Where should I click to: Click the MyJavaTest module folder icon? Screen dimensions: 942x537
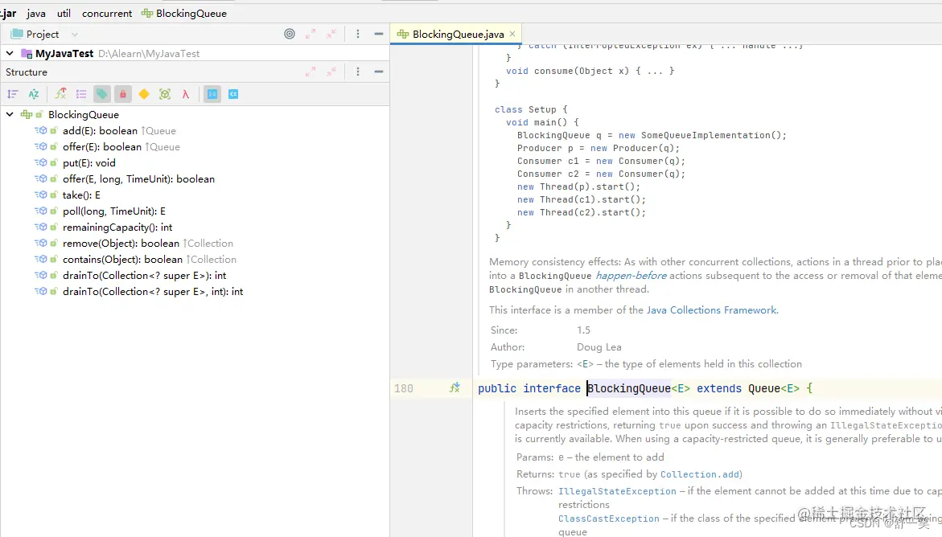(27, 54)
